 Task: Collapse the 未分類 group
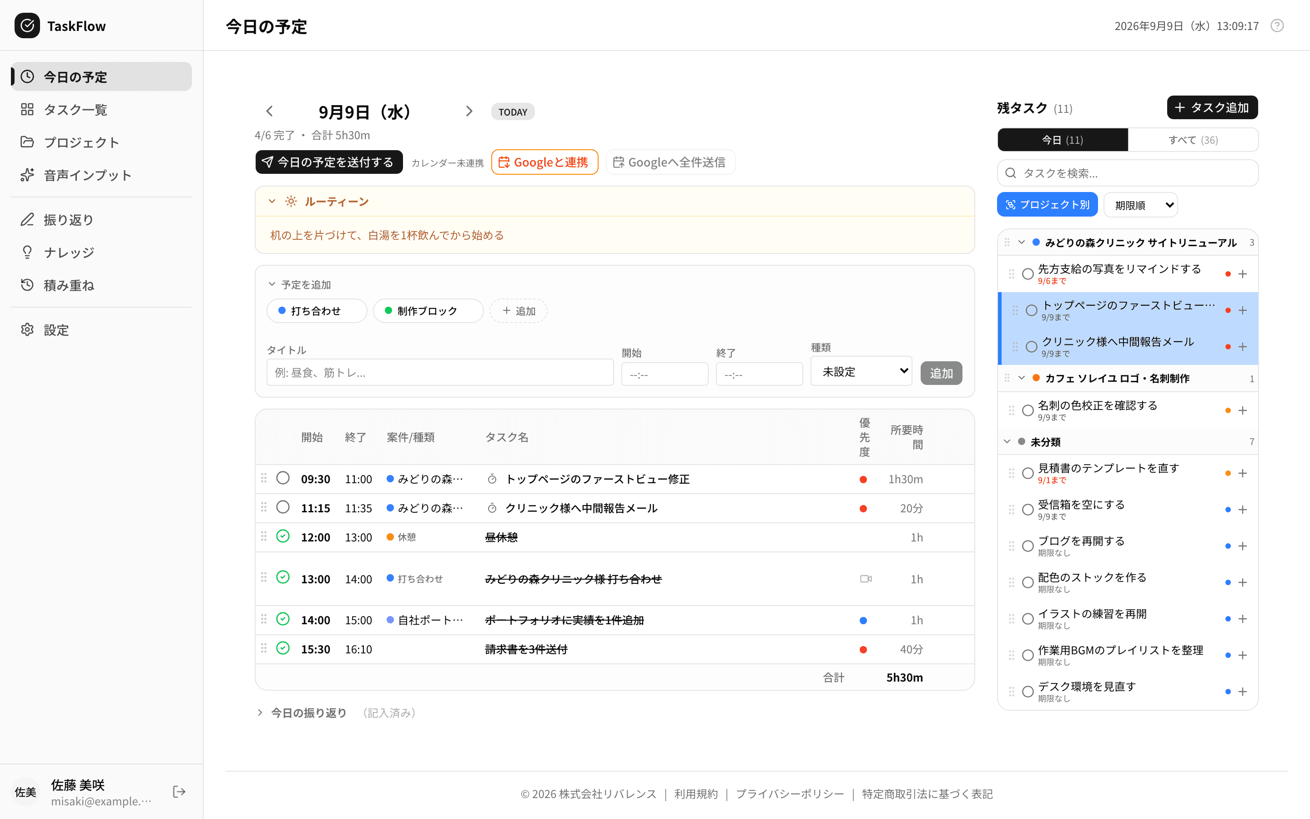tap(1007, 441)
